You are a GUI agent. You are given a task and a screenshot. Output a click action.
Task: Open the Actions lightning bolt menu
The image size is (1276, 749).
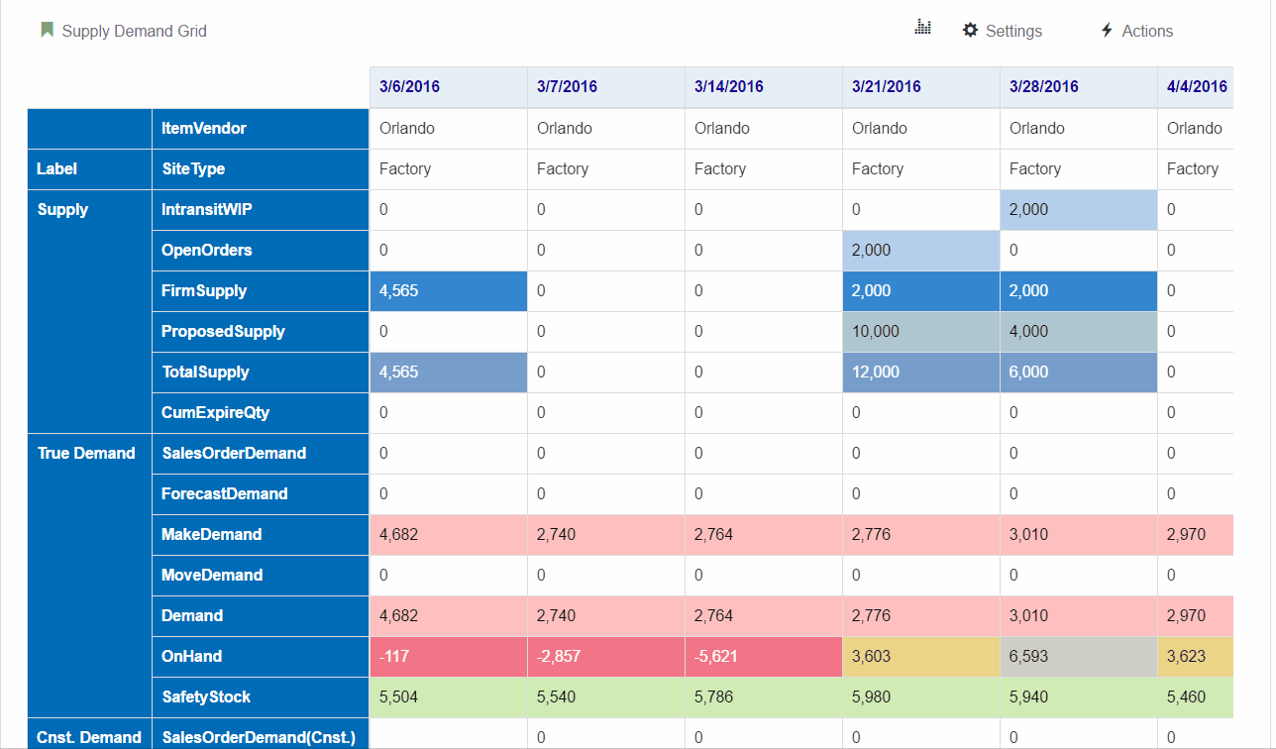click(x=1136, y=31)
